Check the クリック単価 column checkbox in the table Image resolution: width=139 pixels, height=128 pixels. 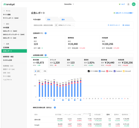click(x=92, y=114)
